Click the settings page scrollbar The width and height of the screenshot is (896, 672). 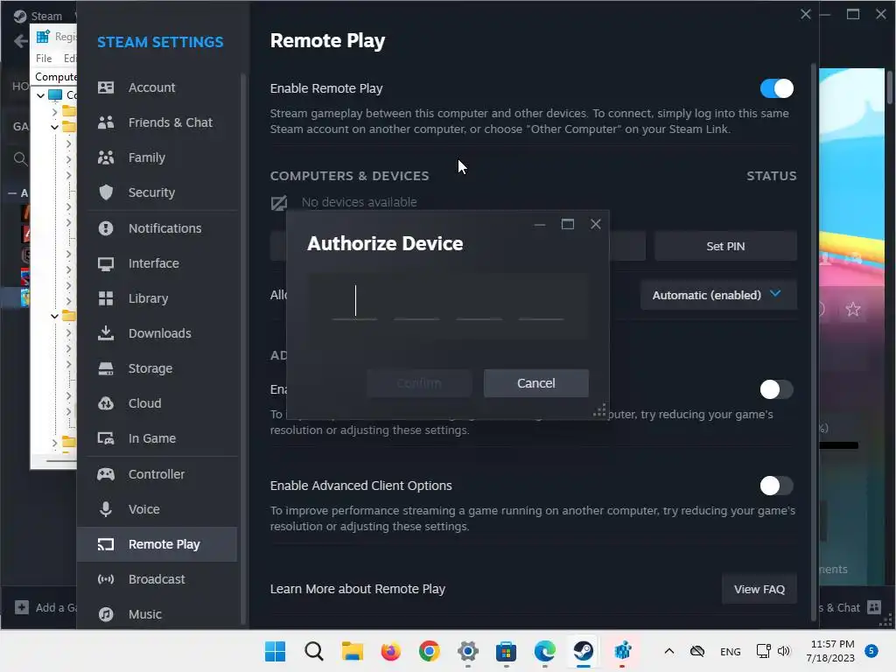coord(814,343)
